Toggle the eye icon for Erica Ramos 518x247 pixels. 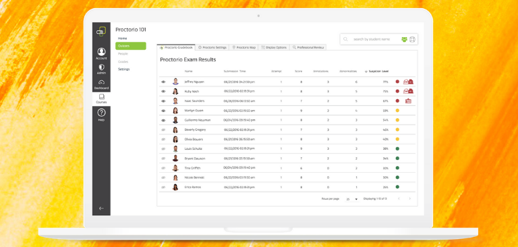[163, 187]
